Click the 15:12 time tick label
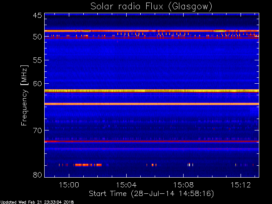 coord(241,185)
